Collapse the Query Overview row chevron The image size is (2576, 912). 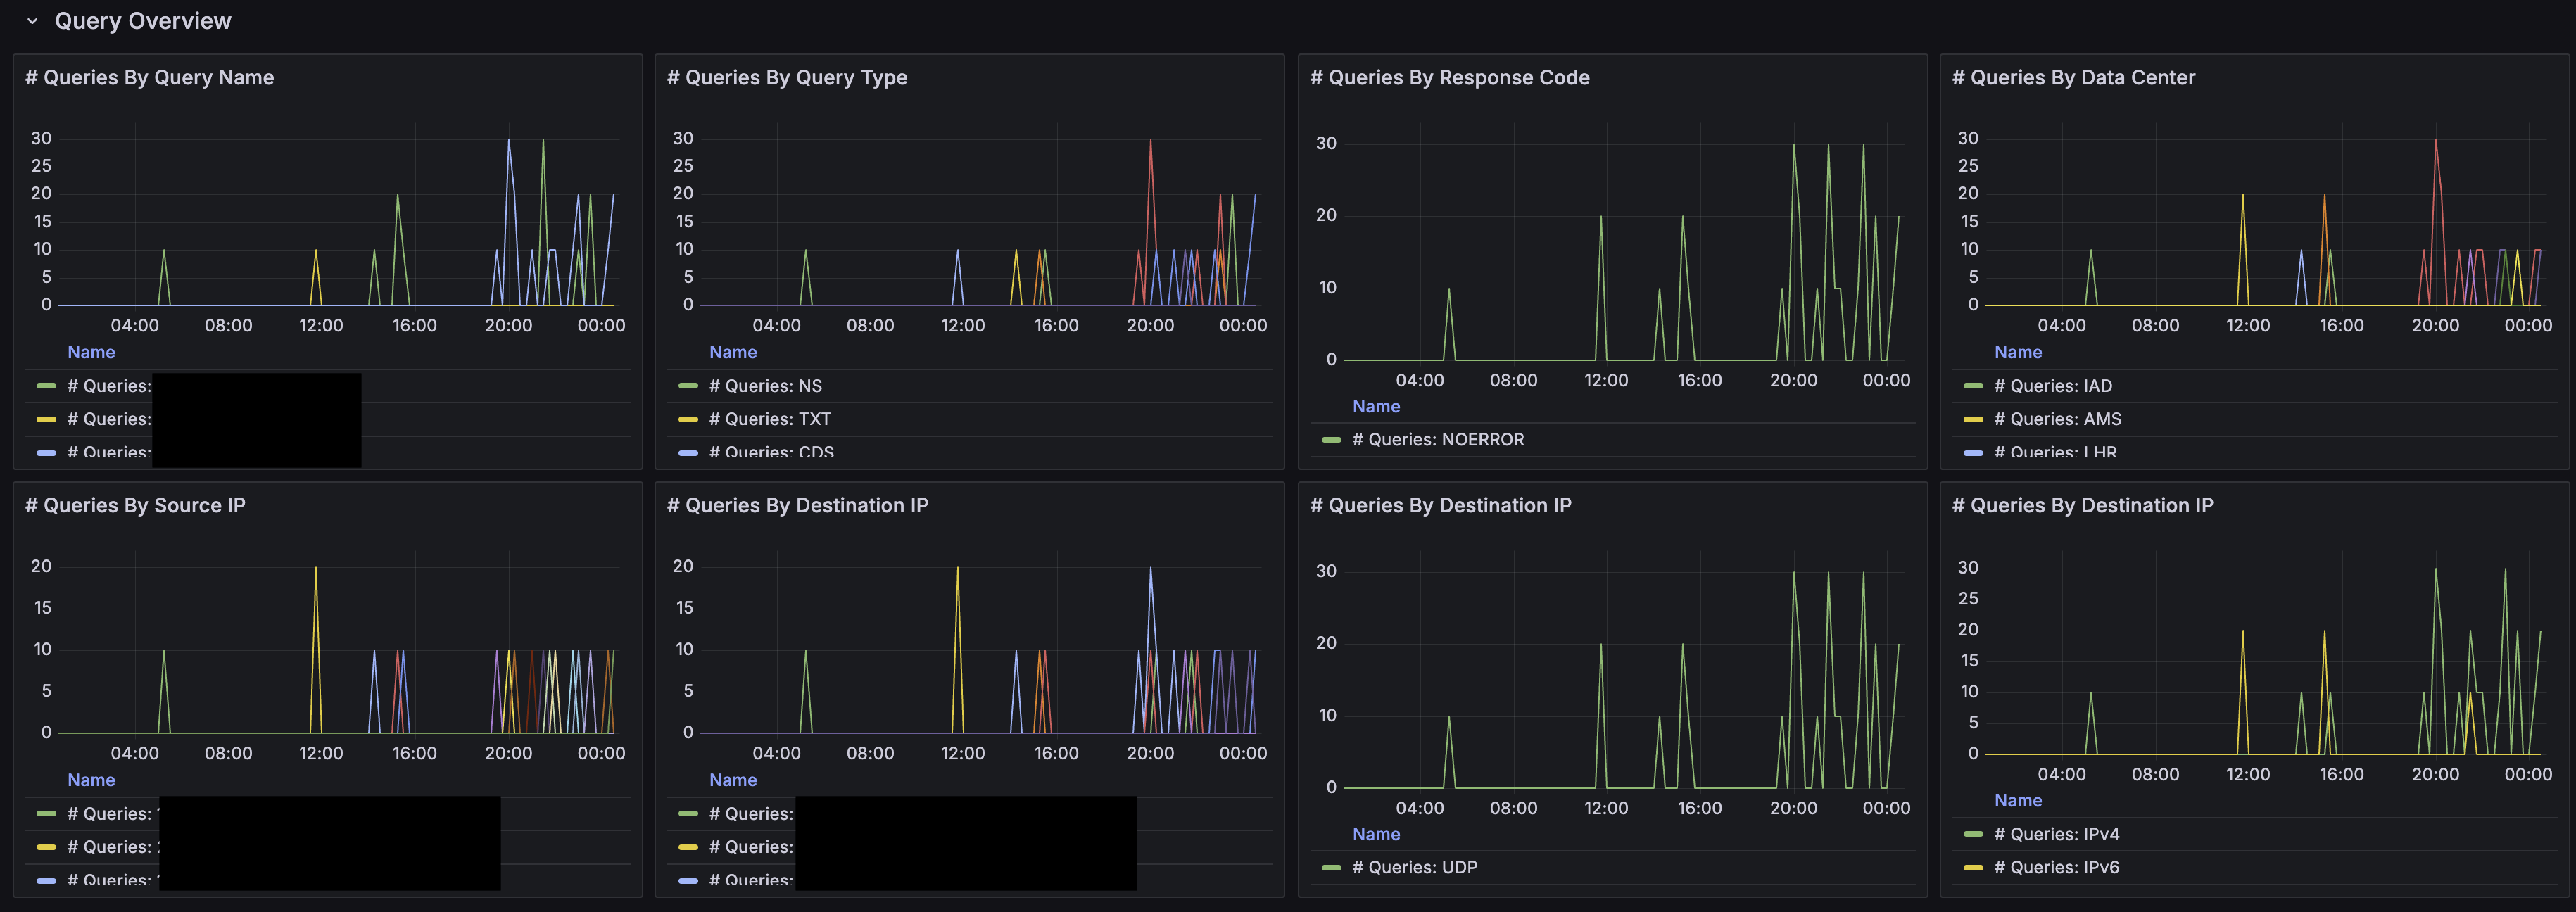[x=32, y=21]
